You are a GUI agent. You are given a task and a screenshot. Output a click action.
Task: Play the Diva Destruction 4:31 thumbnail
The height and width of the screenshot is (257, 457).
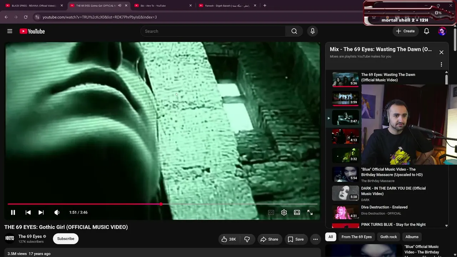click(346, 212)
